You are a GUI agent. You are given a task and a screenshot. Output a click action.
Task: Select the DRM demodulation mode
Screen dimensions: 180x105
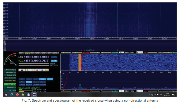pos(56,53)
